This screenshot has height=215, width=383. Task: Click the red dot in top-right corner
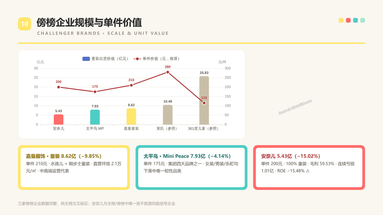click(x=348, y=20)
